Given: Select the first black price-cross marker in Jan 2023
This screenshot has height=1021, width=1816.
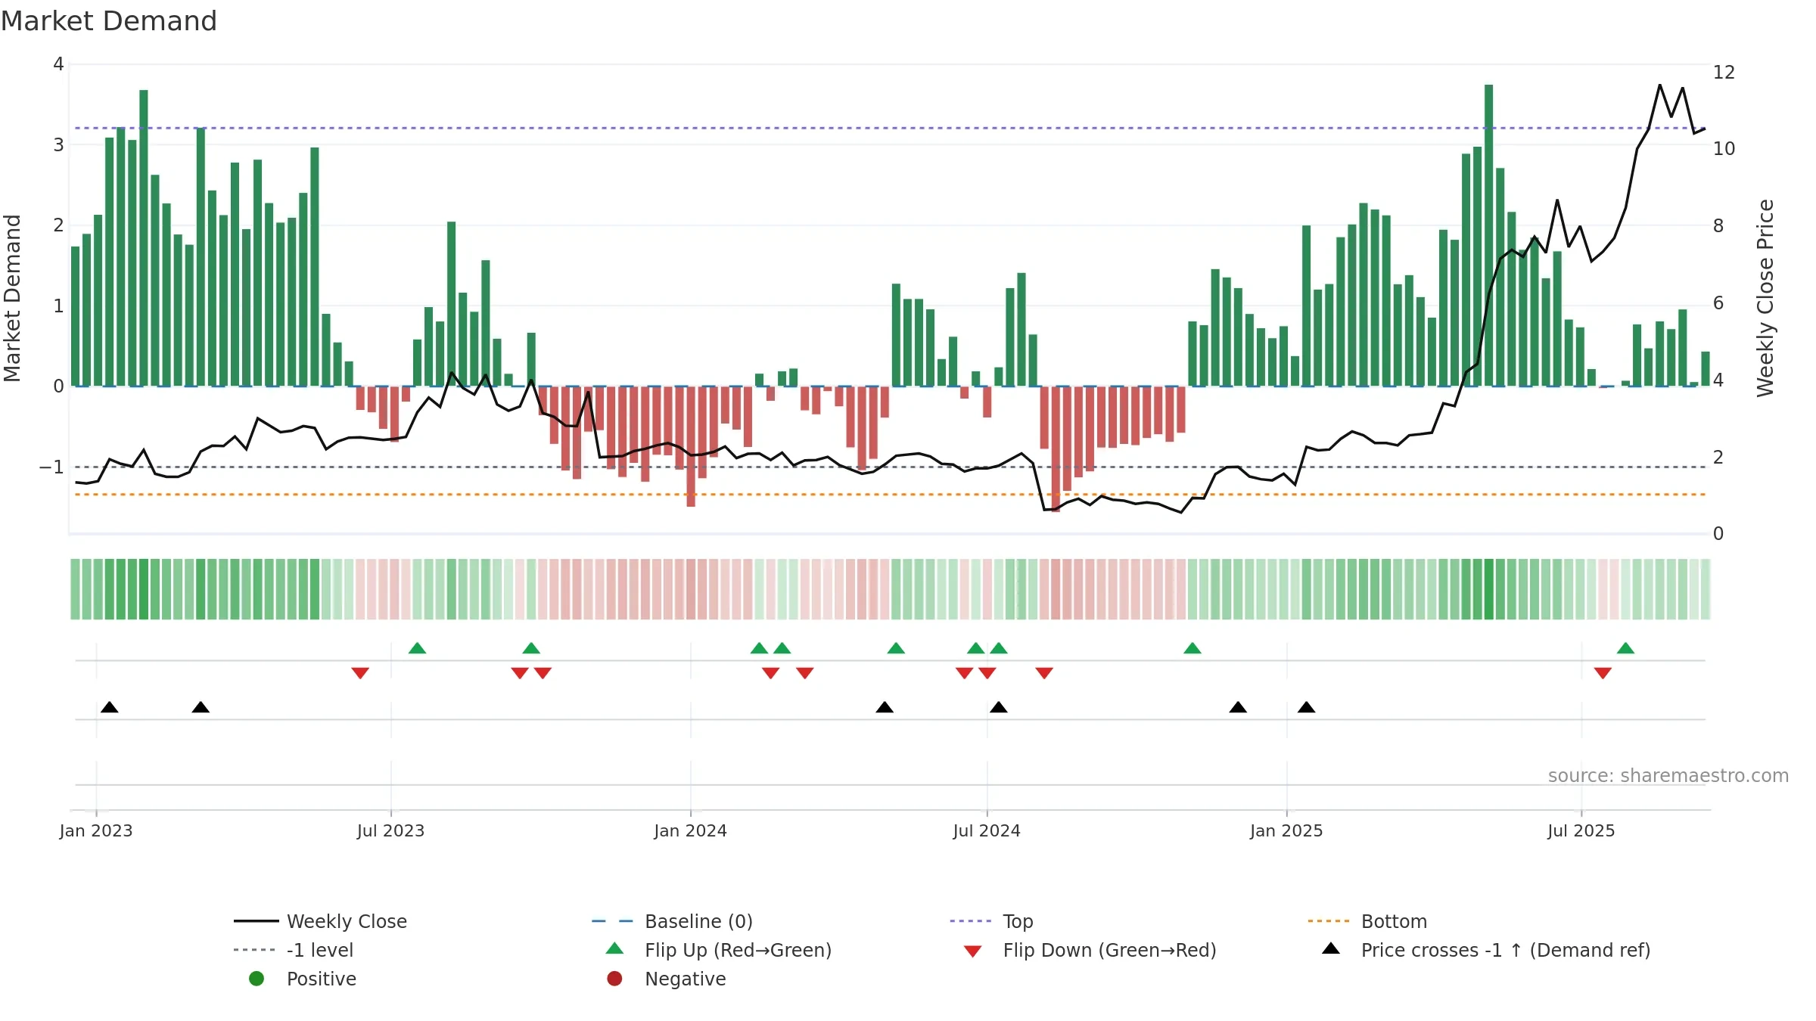Looking at the screenshot, I should click(x=110, y=707).
